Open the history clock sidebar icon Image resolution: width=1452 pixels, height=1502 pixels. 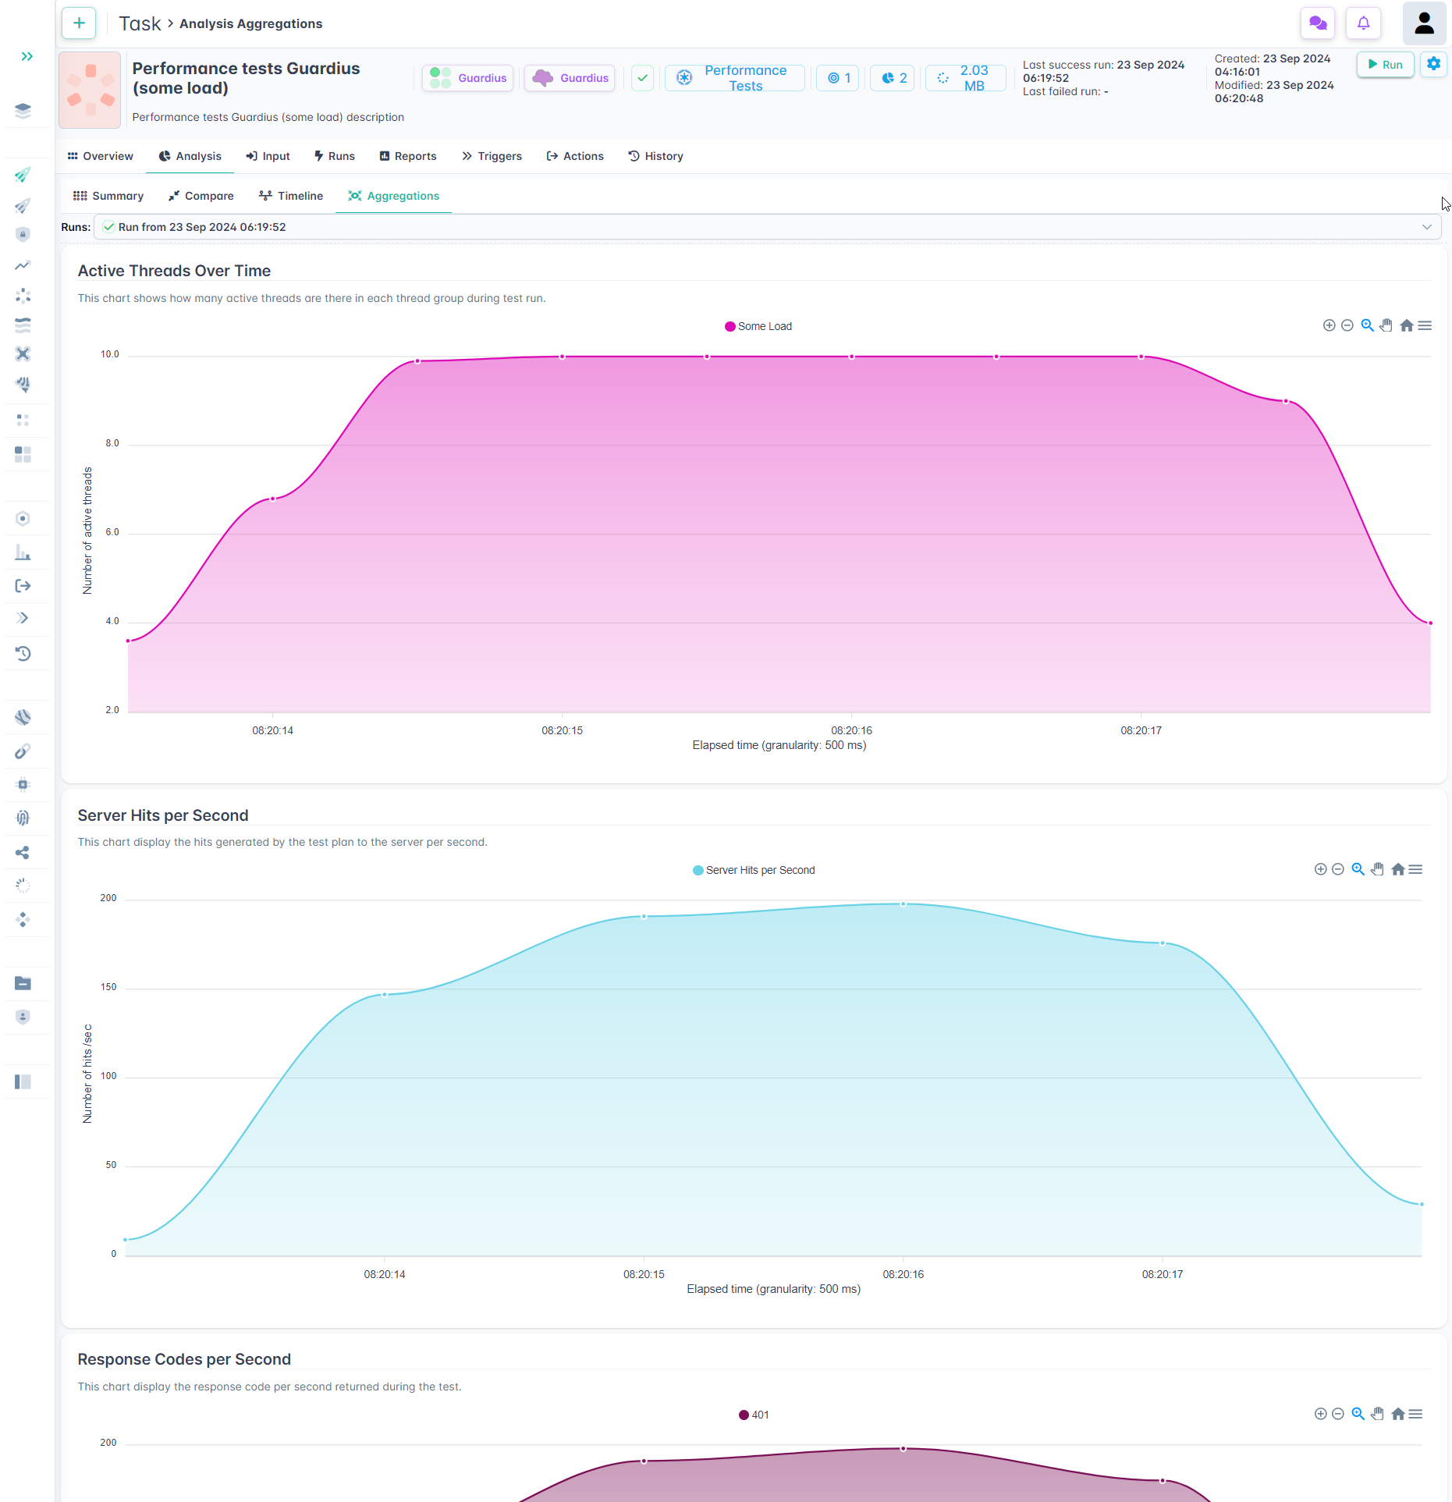point(23,653)
